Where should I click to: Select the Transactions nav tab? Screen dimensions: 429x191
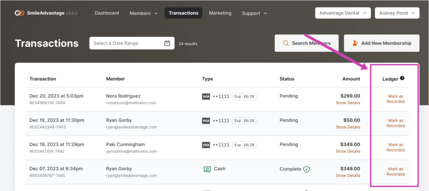click(183, 13)
